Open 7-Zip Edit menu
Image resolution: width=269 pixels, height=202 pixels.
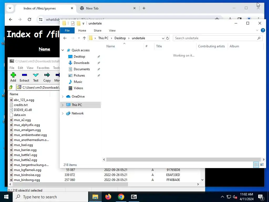point(20,68)
